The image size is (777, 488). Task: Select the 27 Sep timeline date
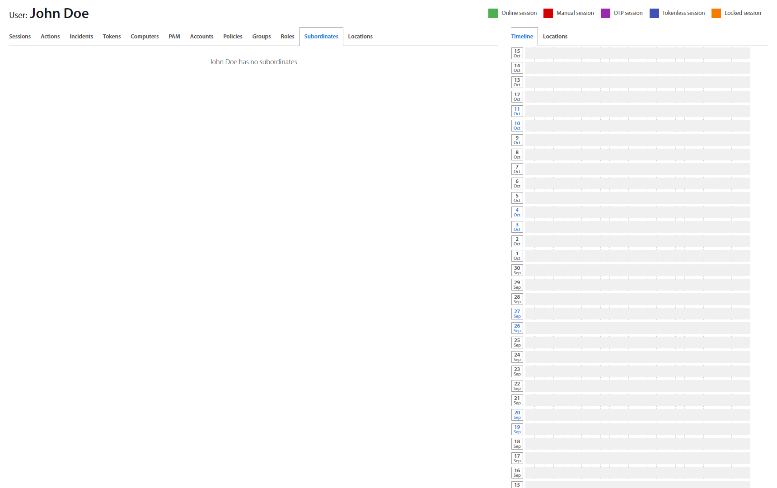(517, 314)
